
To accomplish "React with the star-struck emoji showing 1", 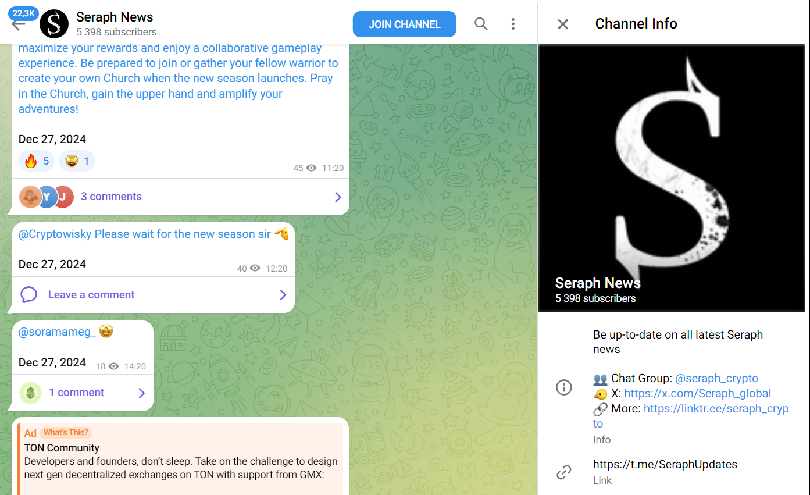I will [x=77, y=161].
